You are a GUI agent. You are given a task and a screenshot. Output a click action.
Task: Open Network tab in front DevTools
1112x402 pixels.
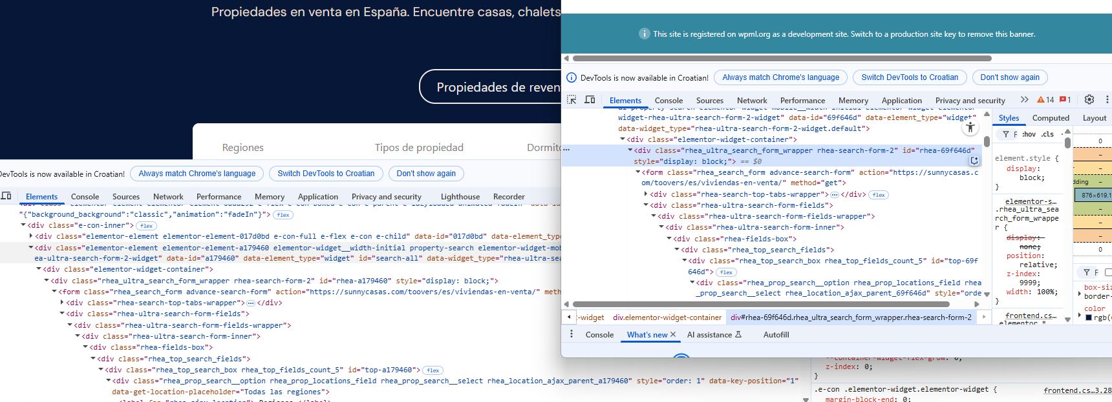coord(752,101)
